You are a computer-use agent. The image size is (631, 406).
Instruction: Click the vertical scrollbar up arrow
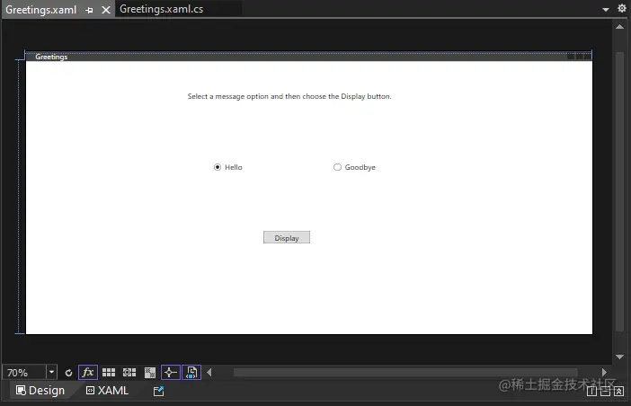pyautogui.click(x=619, y=27)
